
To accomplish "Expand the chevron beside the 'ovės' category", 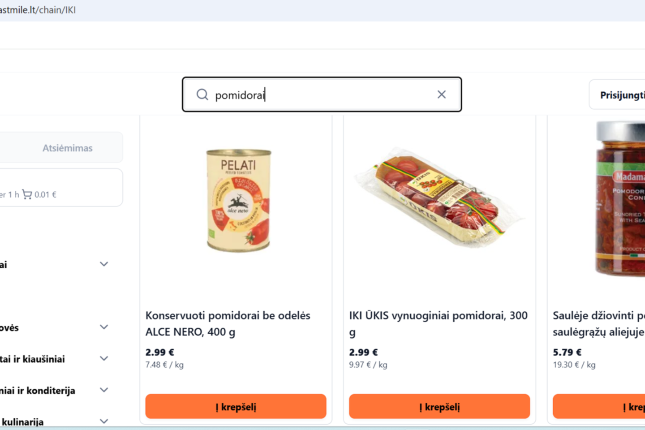I will click(104, 327).
